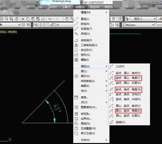
Task: Toggle the layer lock padlock icon
Action: [x=52, y=25]
